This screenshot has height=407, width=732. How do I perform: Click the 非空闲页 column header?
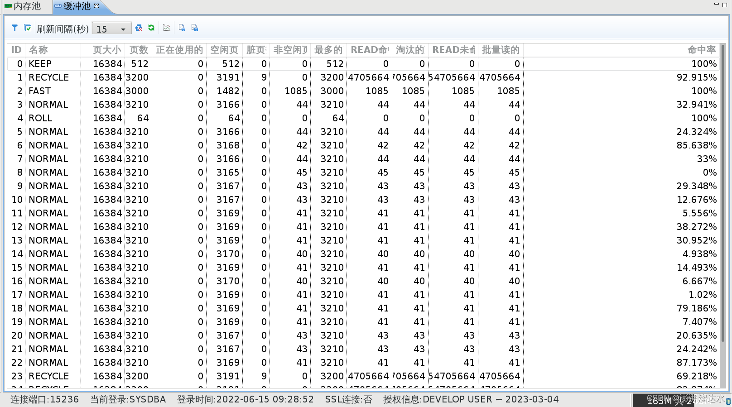pos(290,50)
